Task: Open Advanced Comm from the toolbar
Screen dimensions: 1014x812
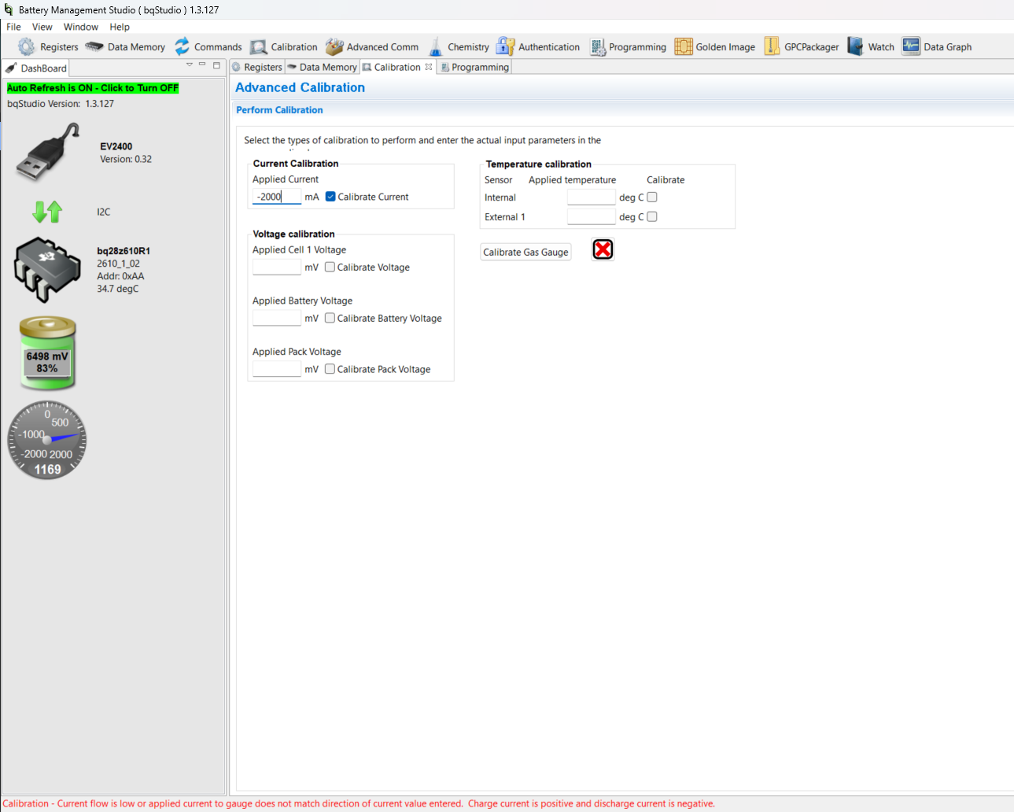Action: click(372, 47)
